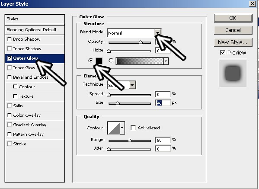Click the gradient preview bar
Image resolution: width=259 pixels, height=189 pixels.
pyautogui.click(x=140, y=61)
